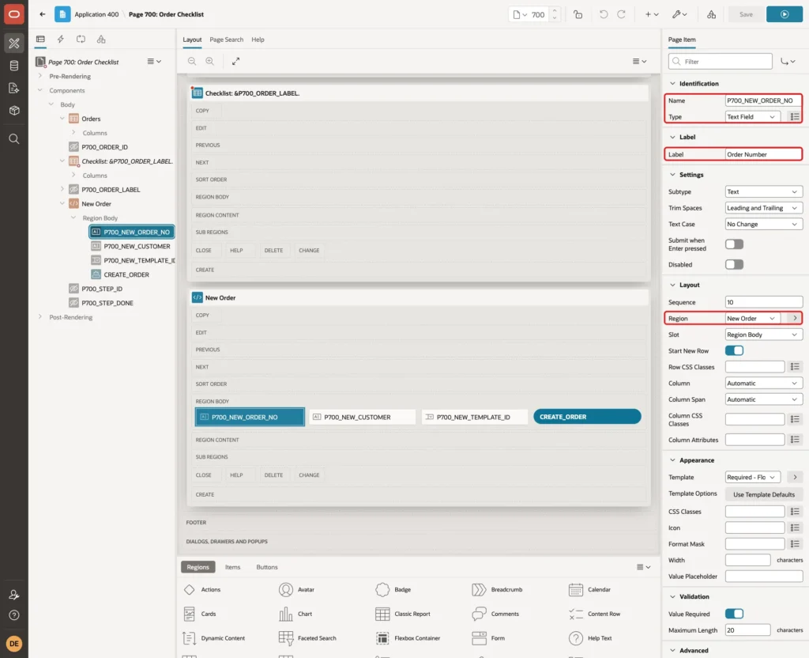Screen dimensions: 809x658
Task: Open the utilities wrench menu
Action: (x=679, y=14)
